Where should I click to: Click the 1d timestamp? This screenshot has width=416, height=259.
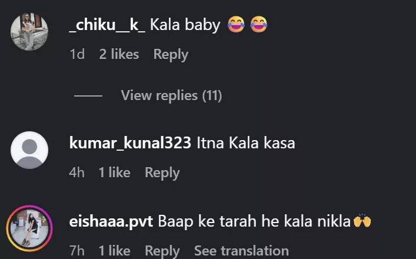point(77,54)
